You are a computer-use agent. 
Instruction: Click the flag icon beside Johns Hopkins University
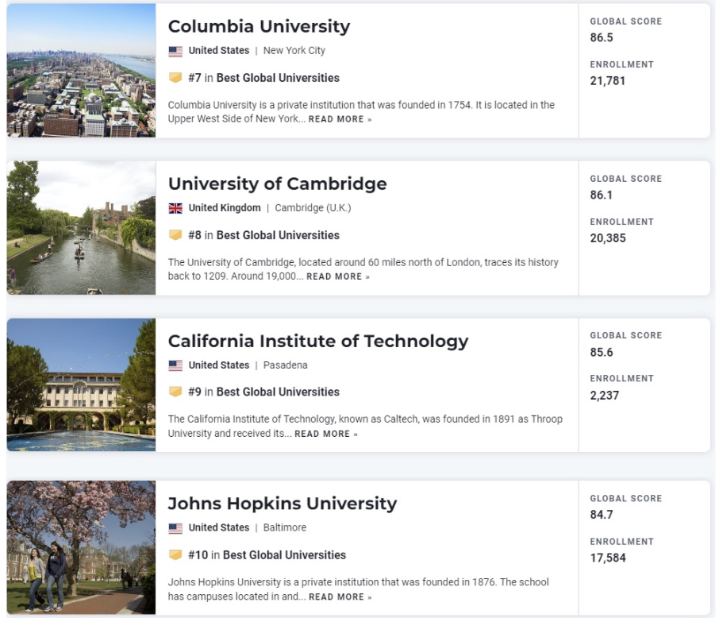[177, 527]
